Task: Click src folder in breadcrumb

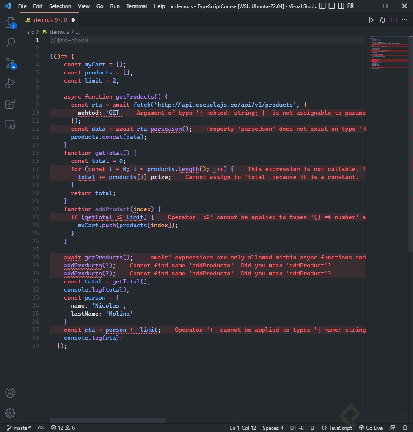Action: pyautogui.click(x=30, y=32)
